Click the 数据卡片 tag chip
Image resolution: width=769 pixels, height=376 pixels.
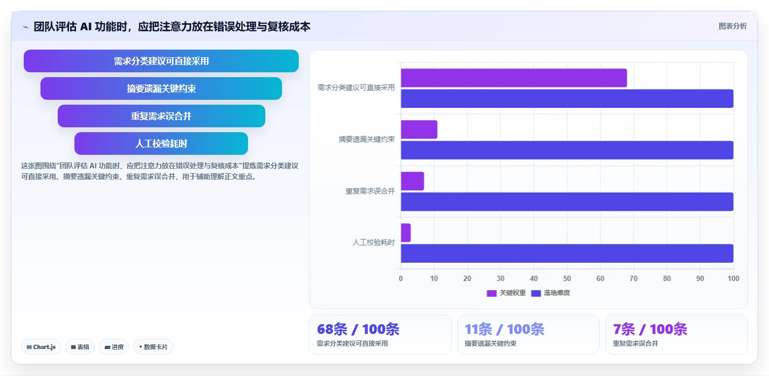(153, 347)
